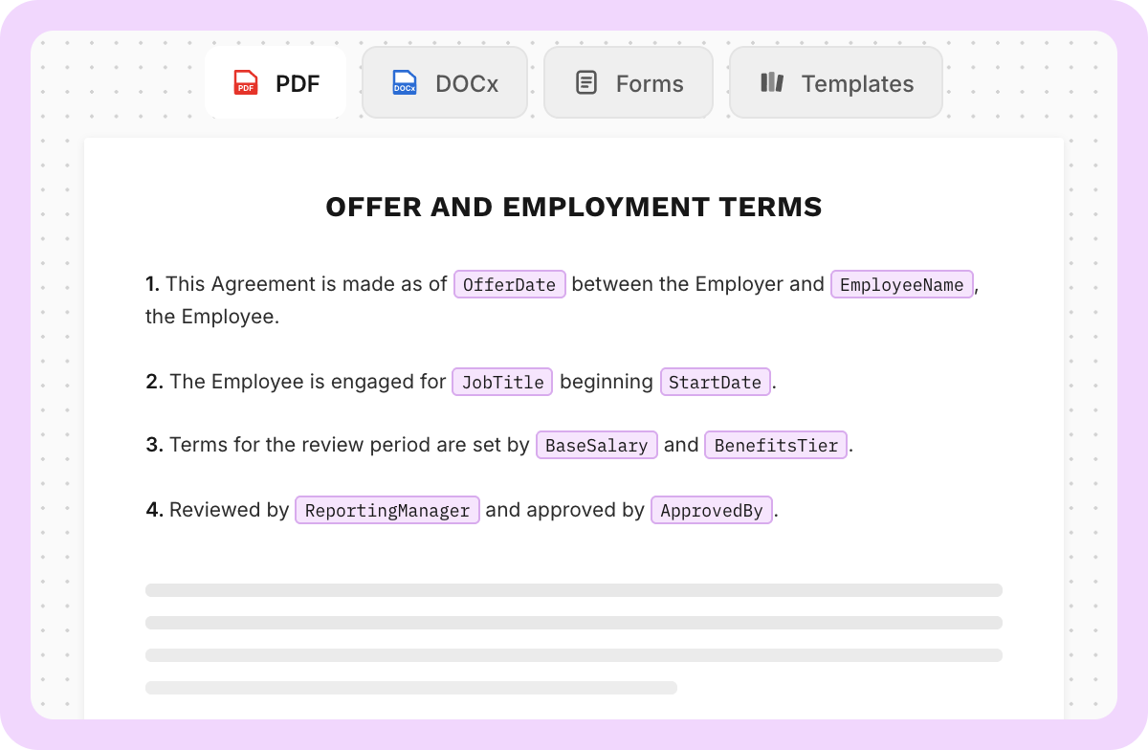
Task: Open the Forms tab
Action: [629, 83]
